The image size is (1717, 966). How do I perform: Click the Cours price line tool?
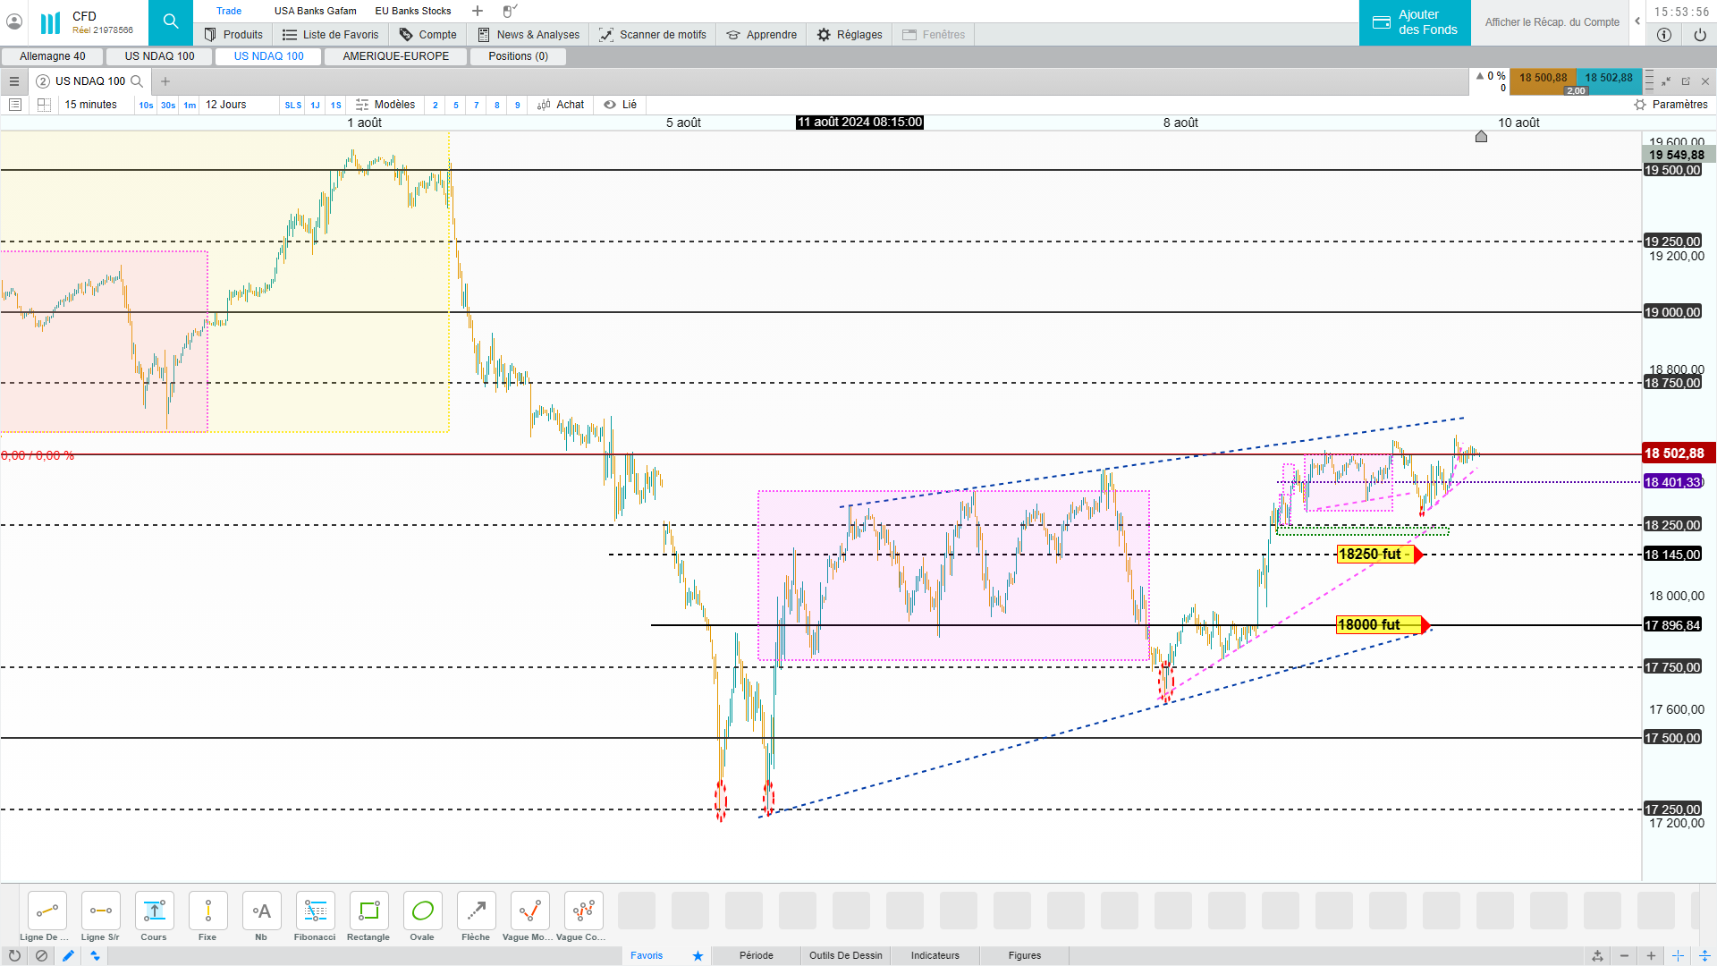click(x=154, y=911)
